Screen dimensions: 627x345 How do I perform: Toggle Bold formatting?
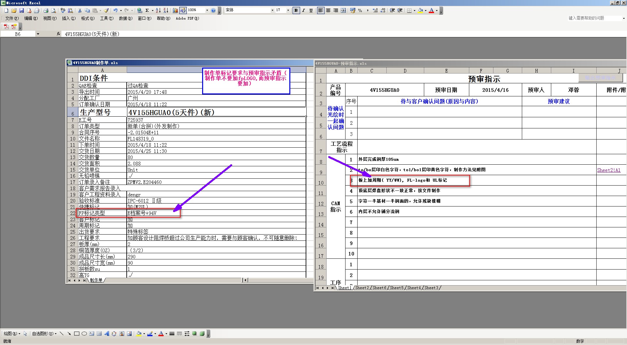click(296, 10)
